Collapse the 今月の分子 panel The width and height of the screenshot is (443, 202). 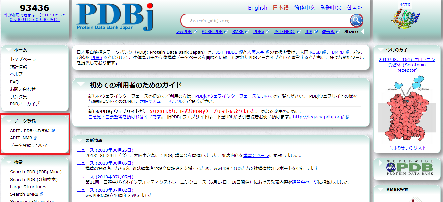tap(380, 50)
